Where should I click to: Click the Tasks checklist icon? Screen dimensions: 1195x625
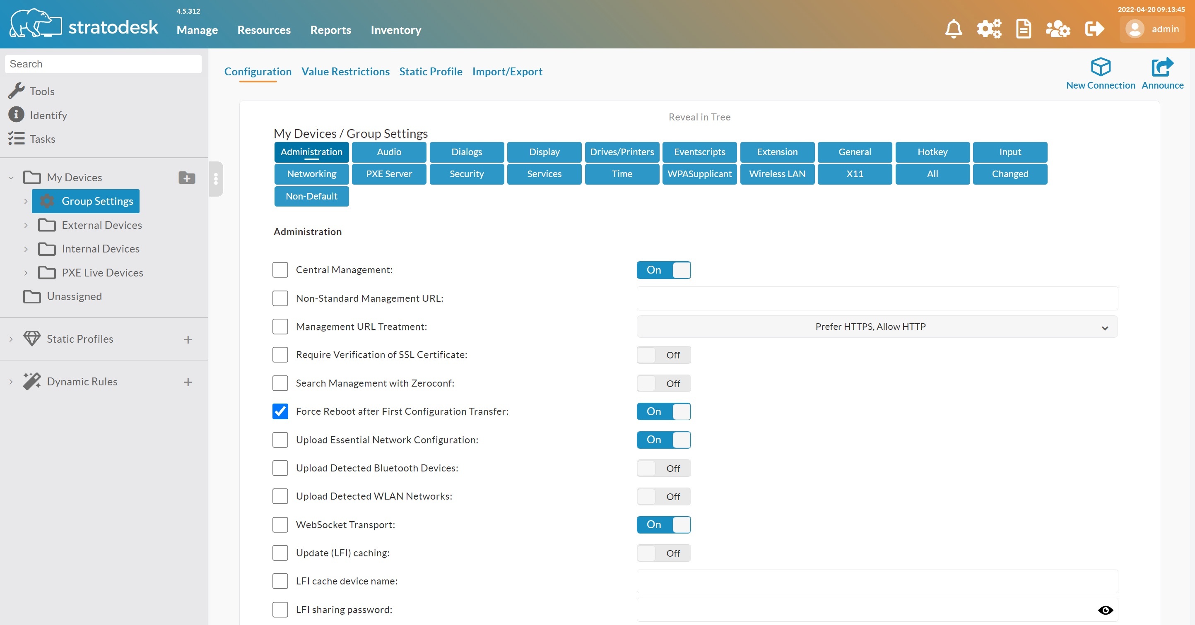pyautogui.click(x=16, y=139)
